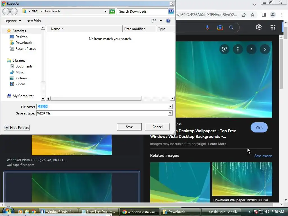This screenshot has height=216, width=288.
Task: Open the Chrome profile icon
Action: [x=273, y=15]
